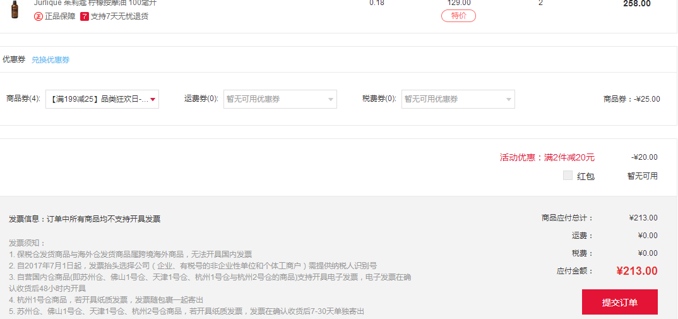This screenshot has width=678, height=319.
Task: Click the 红包 label text
Action: 586,176
